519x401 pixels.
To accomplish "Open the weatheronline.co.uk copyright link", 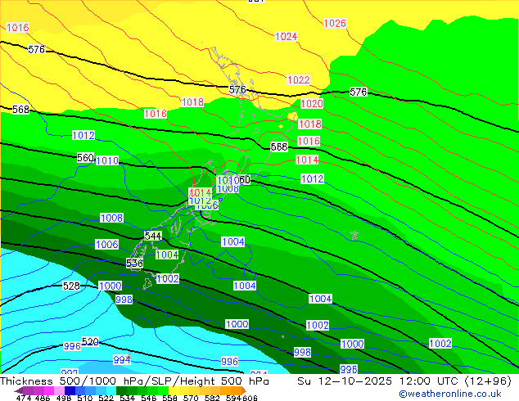I will click(449, 394).
